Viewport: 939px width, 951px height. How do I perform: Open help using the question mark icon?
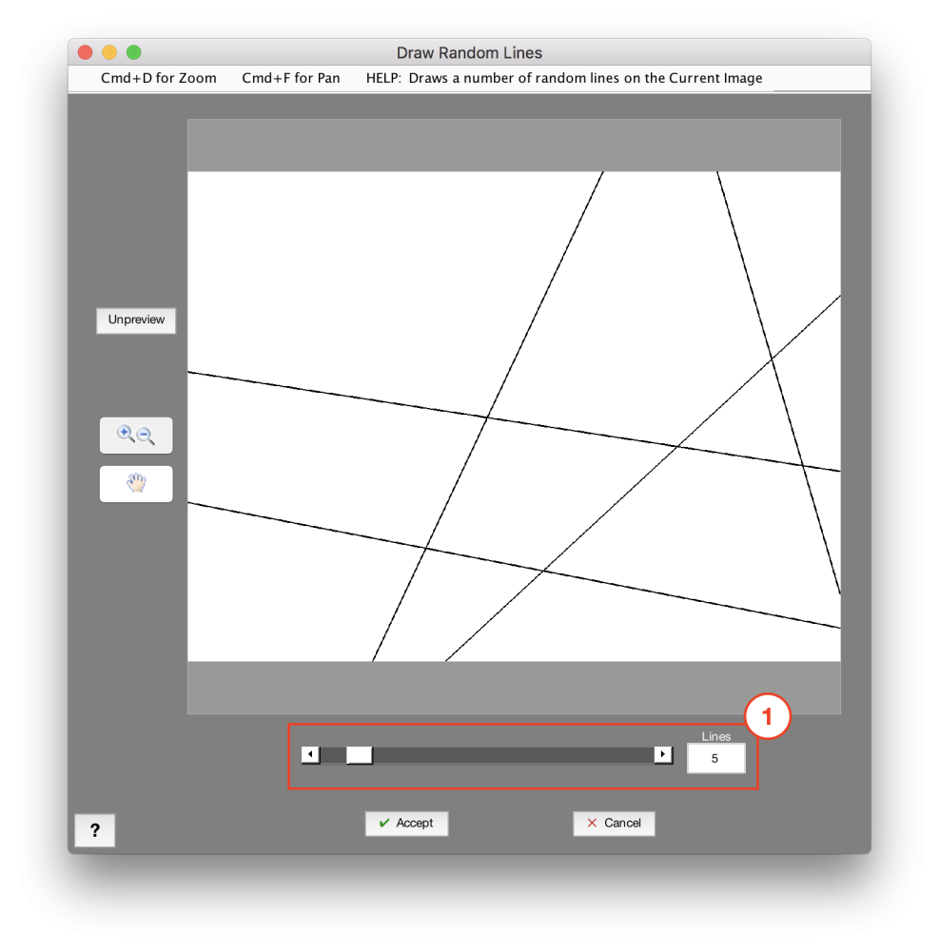[95, 829]
